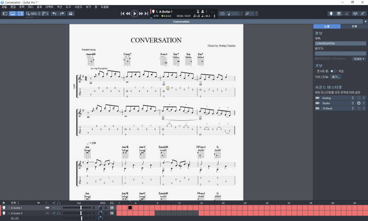Redo the last undone action
Screen dimensions: 368x221
coord(62,14)
